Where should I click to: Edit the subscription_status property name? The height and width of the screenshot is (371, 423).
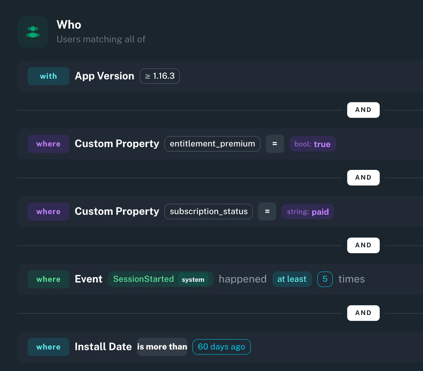coord(209,212)
